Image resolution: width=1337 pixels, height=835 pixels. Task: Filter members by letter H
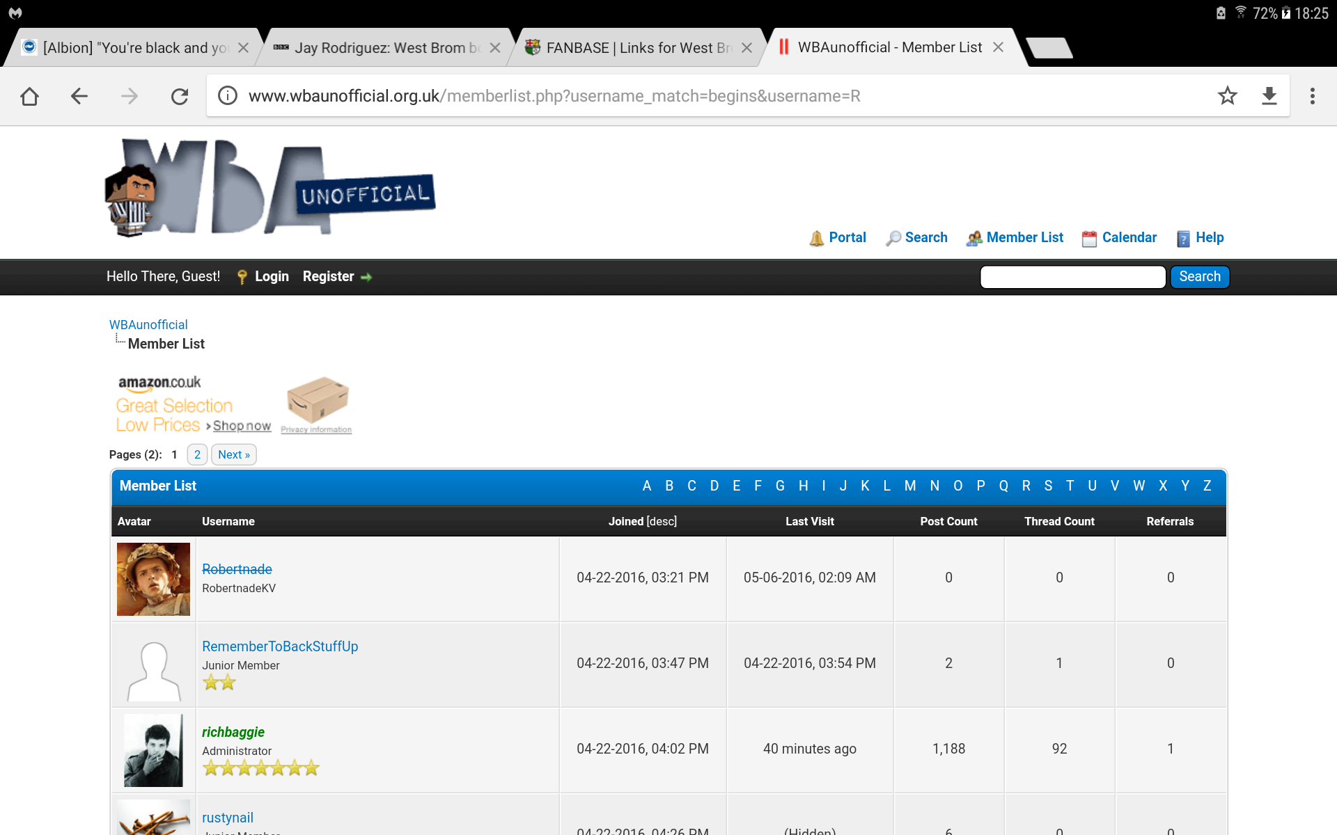tap(804, 486)
